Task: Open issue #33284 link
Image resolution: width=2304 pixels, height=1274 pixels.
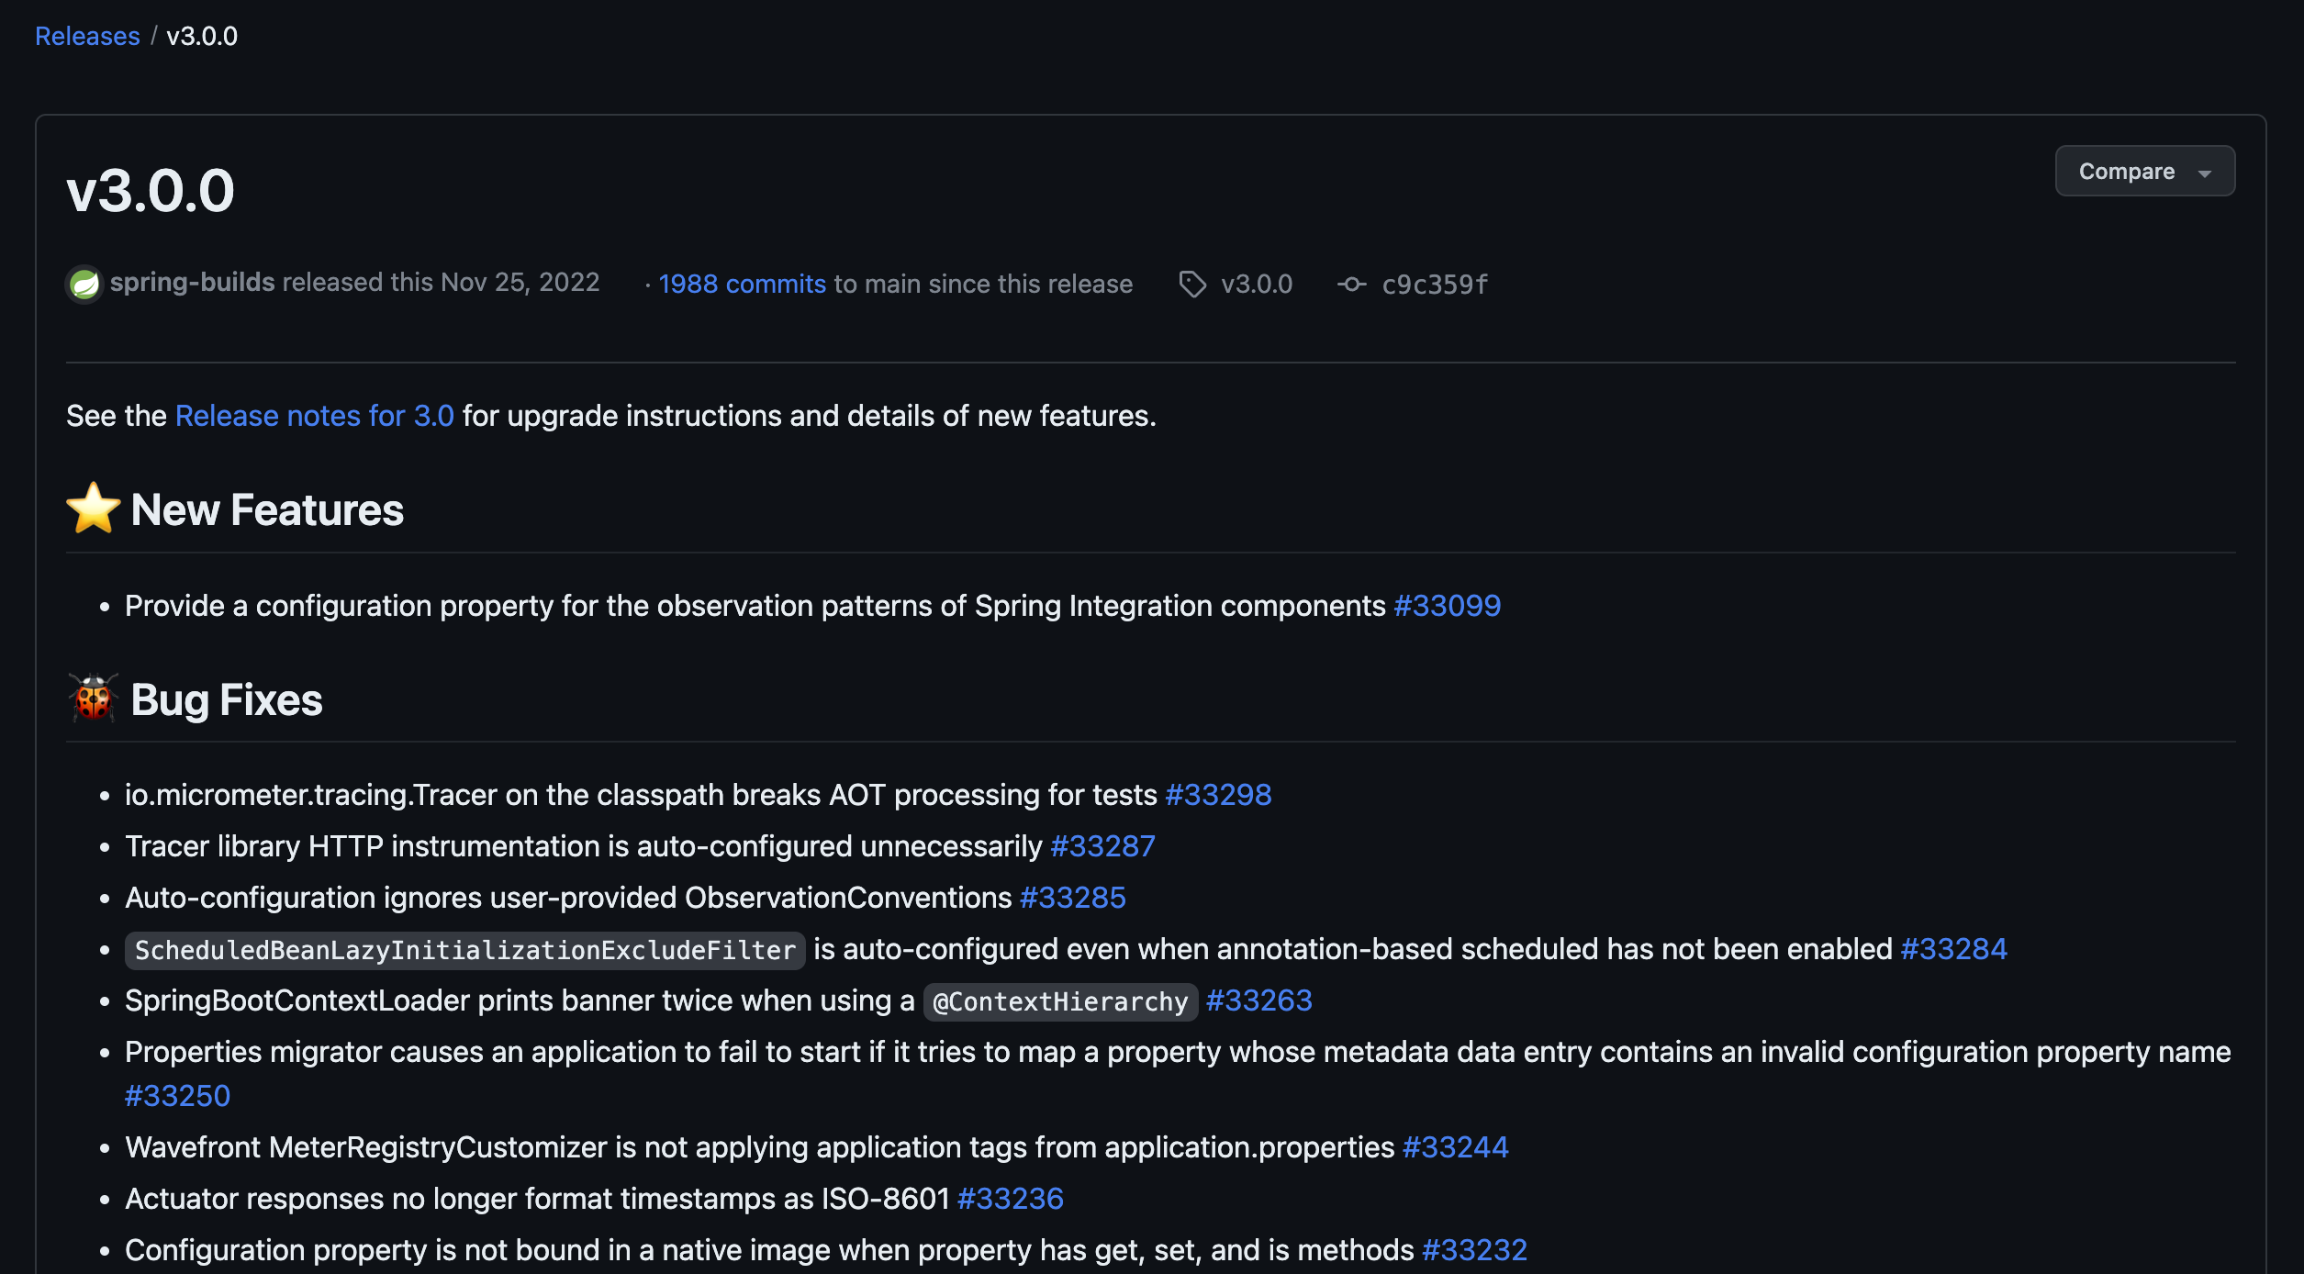Action: tap(1953, 949)
